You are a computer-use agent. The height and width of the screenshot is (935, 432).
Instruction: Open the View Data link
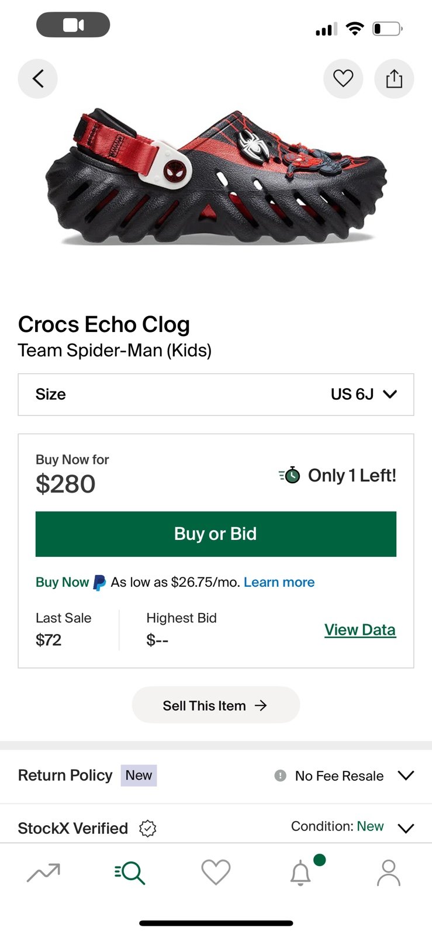pyautogui.click(x=360, y=630)
